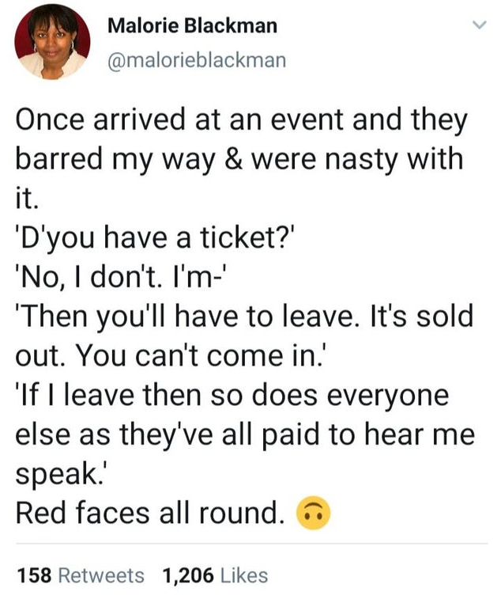501x599 pixels.
Task: Open the tweet options chevron menu
Action: (x=477, y=26)
